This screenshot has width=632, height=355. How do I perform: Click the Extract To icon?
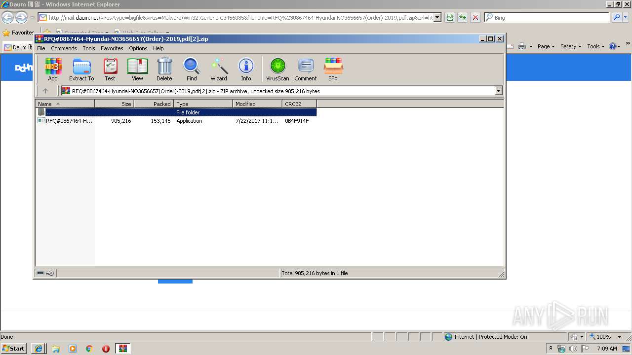pyautogui.click(x=81, y=69)
